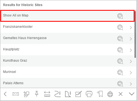Zoom to Kunsthaus Graz globe icon
The height and width of the screenshot is (101, 137).
120,61
